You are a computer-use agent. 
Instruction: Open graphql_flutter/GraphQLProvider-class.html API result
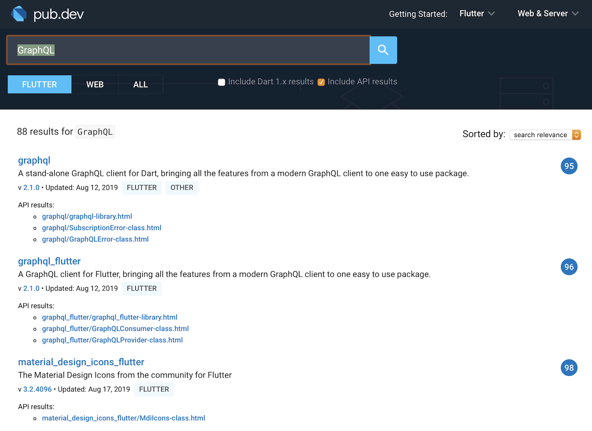click(113, 340)
